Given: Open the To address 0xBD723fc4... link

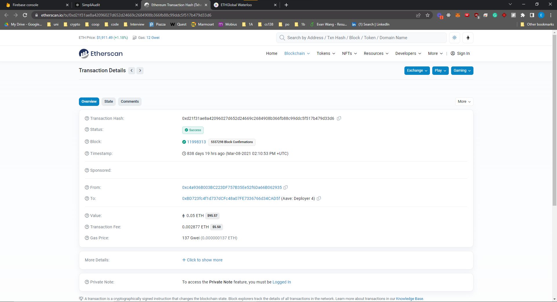Looking at the screenshot, I should tap(231, 198).
